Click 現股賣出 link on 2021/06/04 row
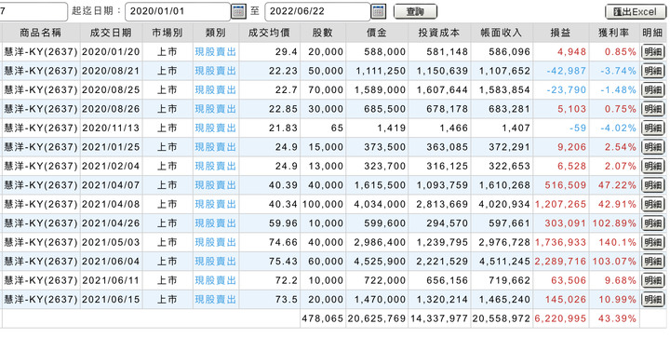 215,262
